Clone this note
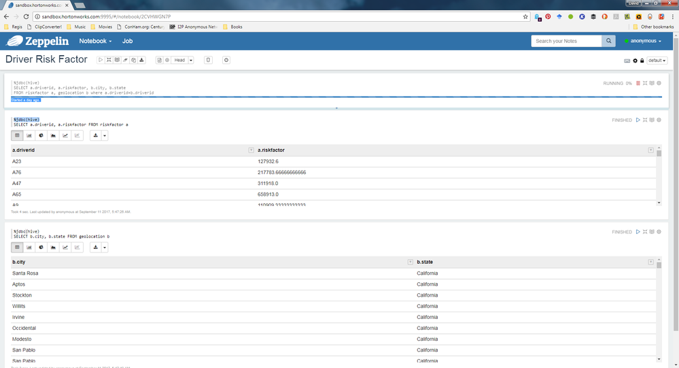 coord(133,61)
